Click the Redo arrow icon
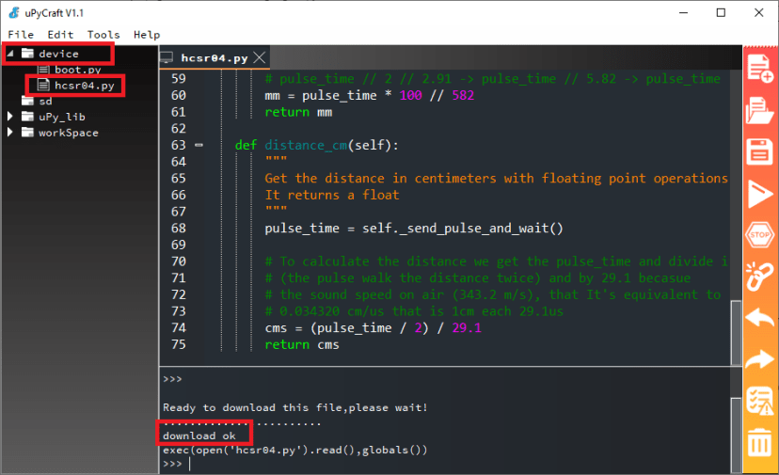The image size is (779, 475). (x=759, y=359)
